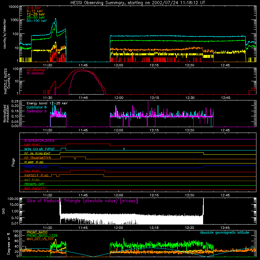
Task: Click the BAD_PACKETS flag label
Action: 35,188
